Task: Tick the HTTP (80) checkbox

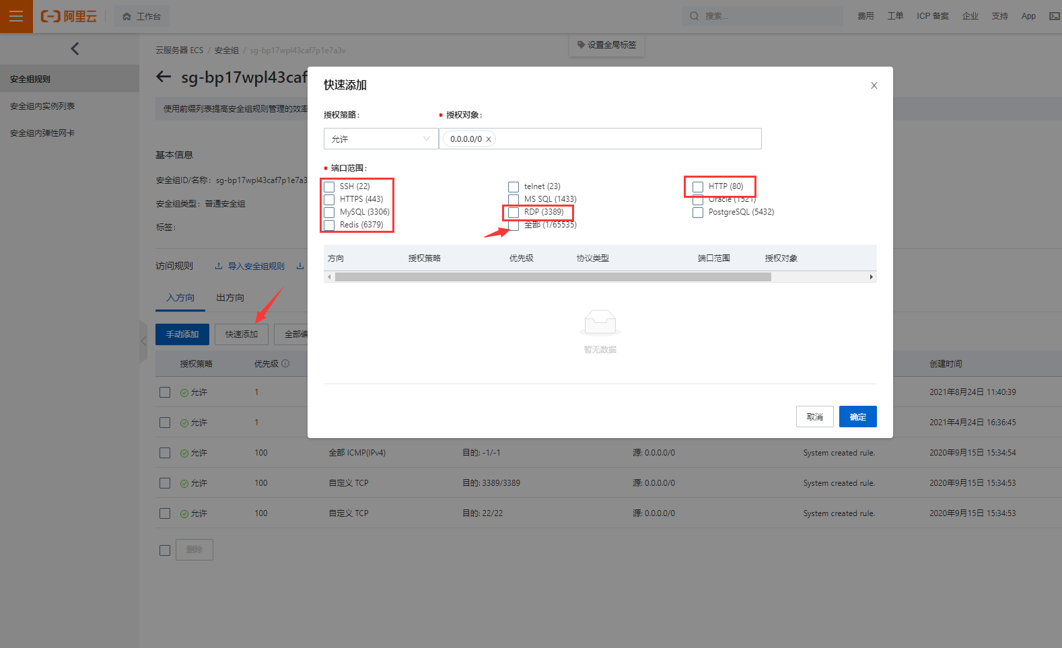Action: pos(698,186)
